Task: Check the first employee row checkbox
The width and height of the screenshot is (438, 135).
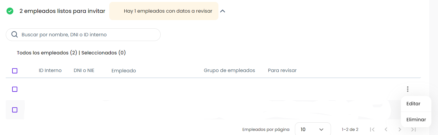Action: click(15, 89)
